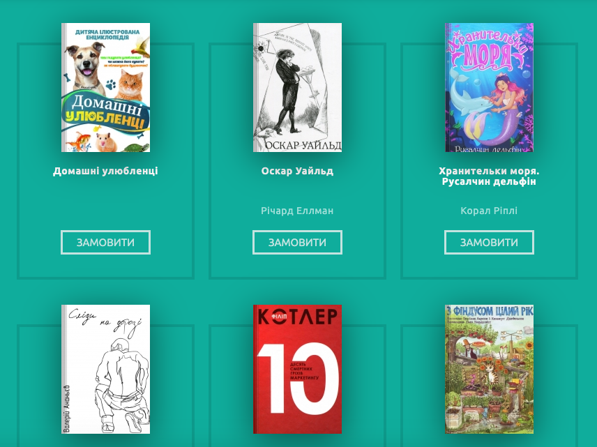Click the dolphin illustration on the mermaid cover
The image size is (597, 447).
tap(468, 95)
